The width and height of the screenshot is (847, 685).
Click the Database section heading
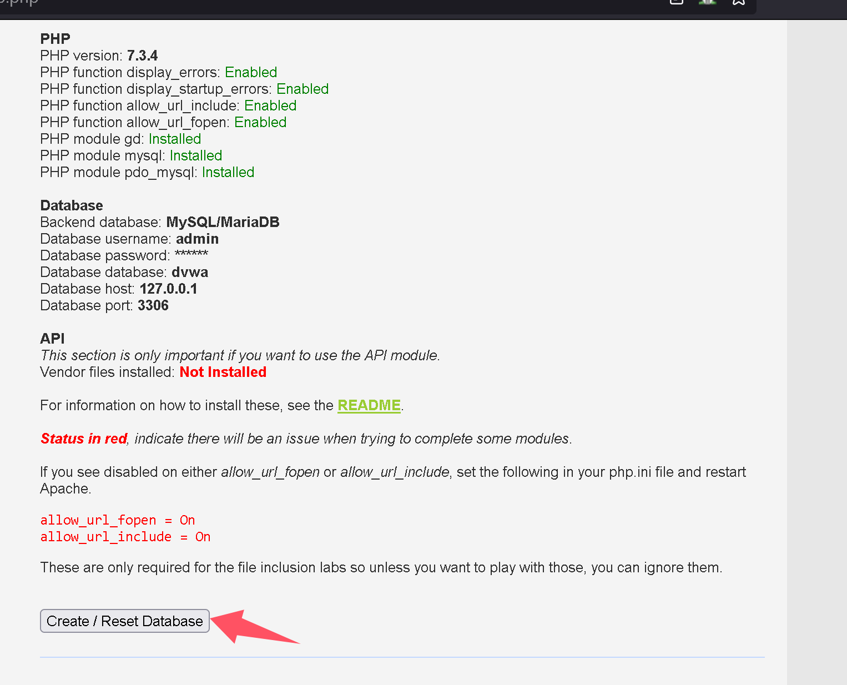72,205
